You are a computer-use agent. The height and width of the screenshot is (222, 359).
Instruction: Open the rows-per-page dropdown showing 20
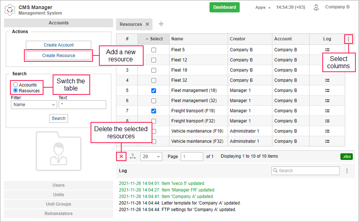(x=151, y=157)
